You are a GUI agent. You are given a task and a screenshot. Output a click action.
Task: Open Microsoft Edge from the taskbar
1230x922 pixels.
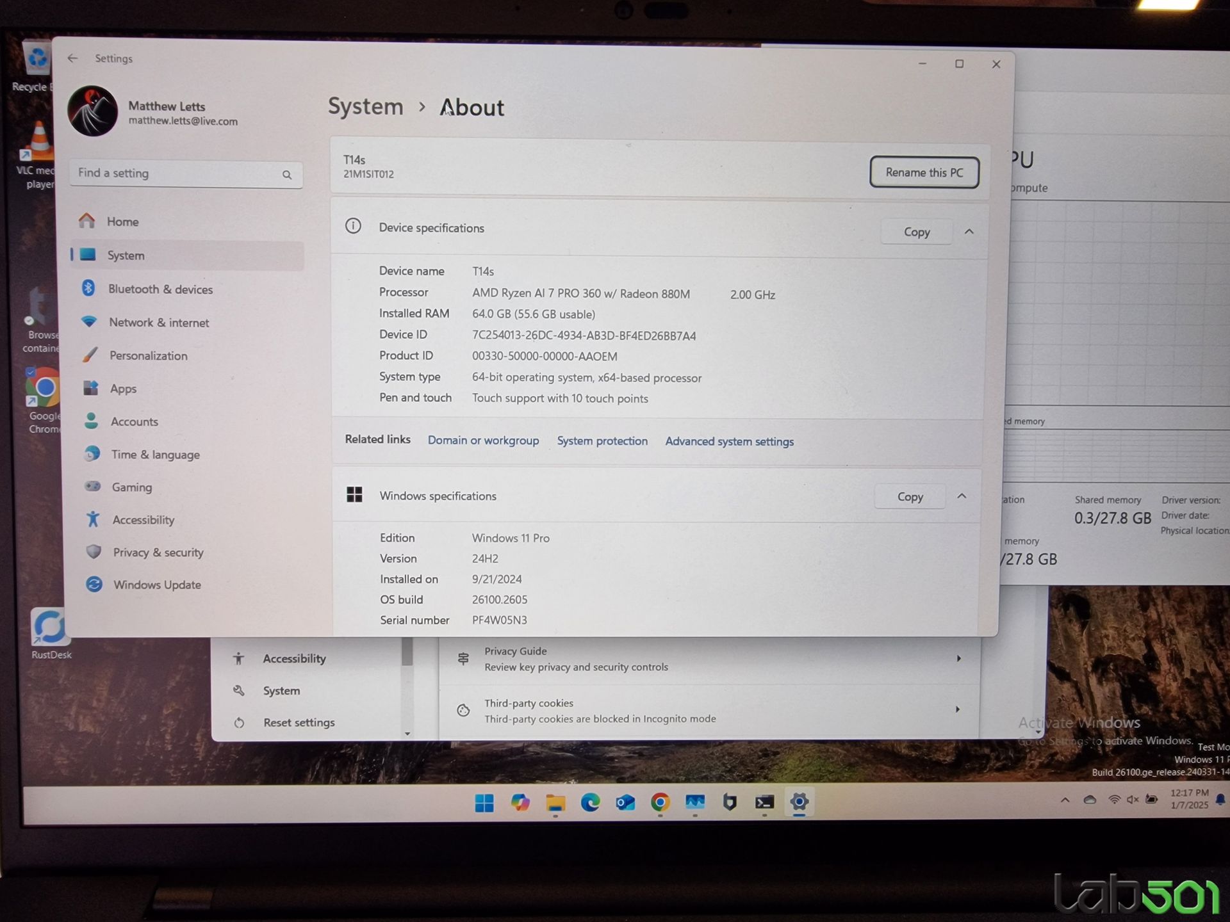point(590,803)
